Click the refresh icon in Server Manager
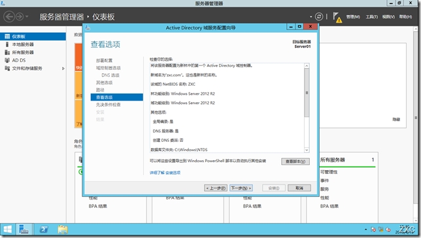The image size is (421, 238). pos(319,16)
